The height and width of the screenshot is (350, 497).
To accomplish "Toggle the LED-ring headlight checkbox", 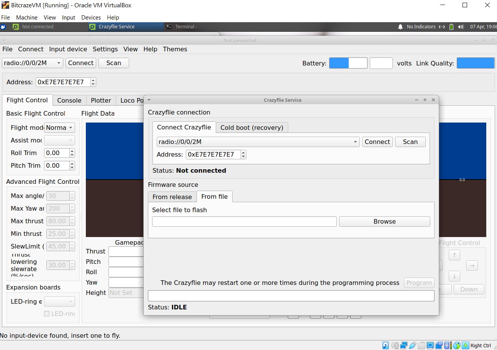I will coord(47,314).
